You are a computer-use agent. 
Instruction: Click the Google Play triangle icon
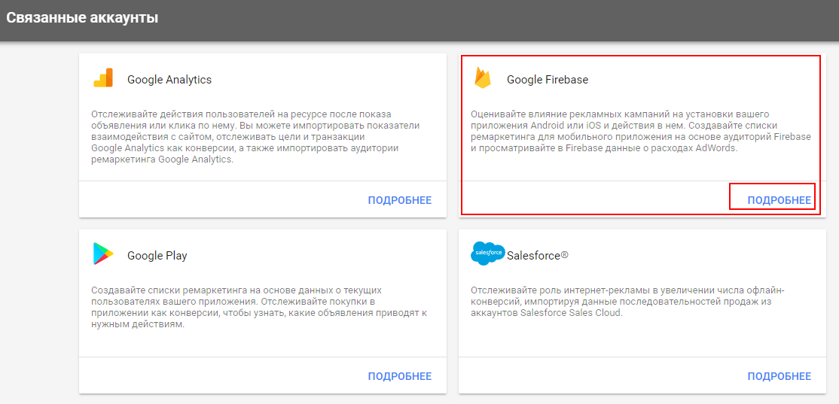coord(102,254)
